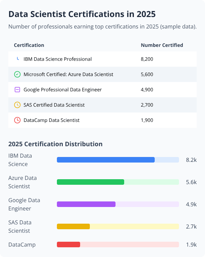Click the red DataCamp progress bar

[118, 244]
